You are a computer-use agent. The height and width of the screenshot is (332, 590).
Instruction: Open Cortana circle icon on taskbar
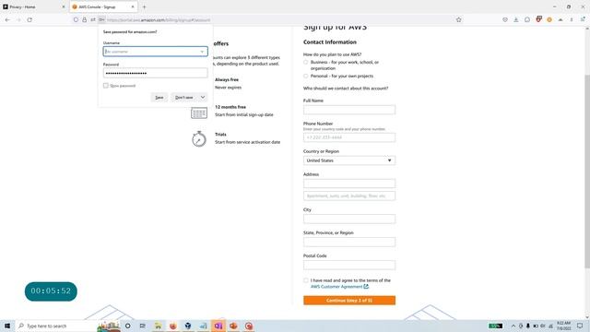(127, 326)
